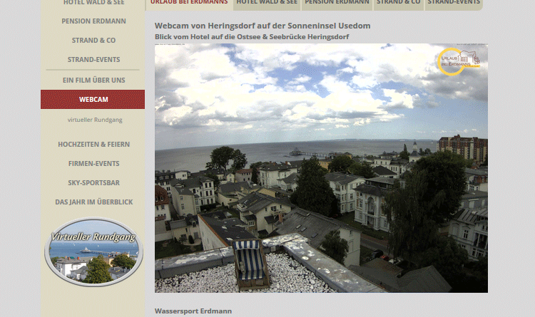The image size is (535, 317).
Task: Open Strand-Events in sidebar menu
Action: (x=93, y=60)
